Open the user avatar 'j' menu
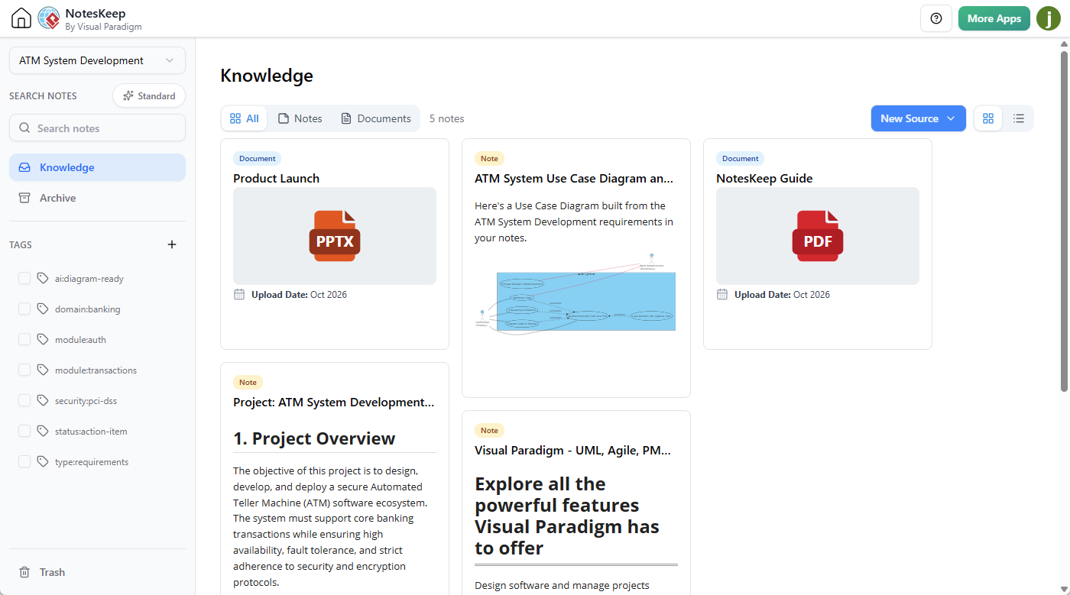 [1049, 18]
